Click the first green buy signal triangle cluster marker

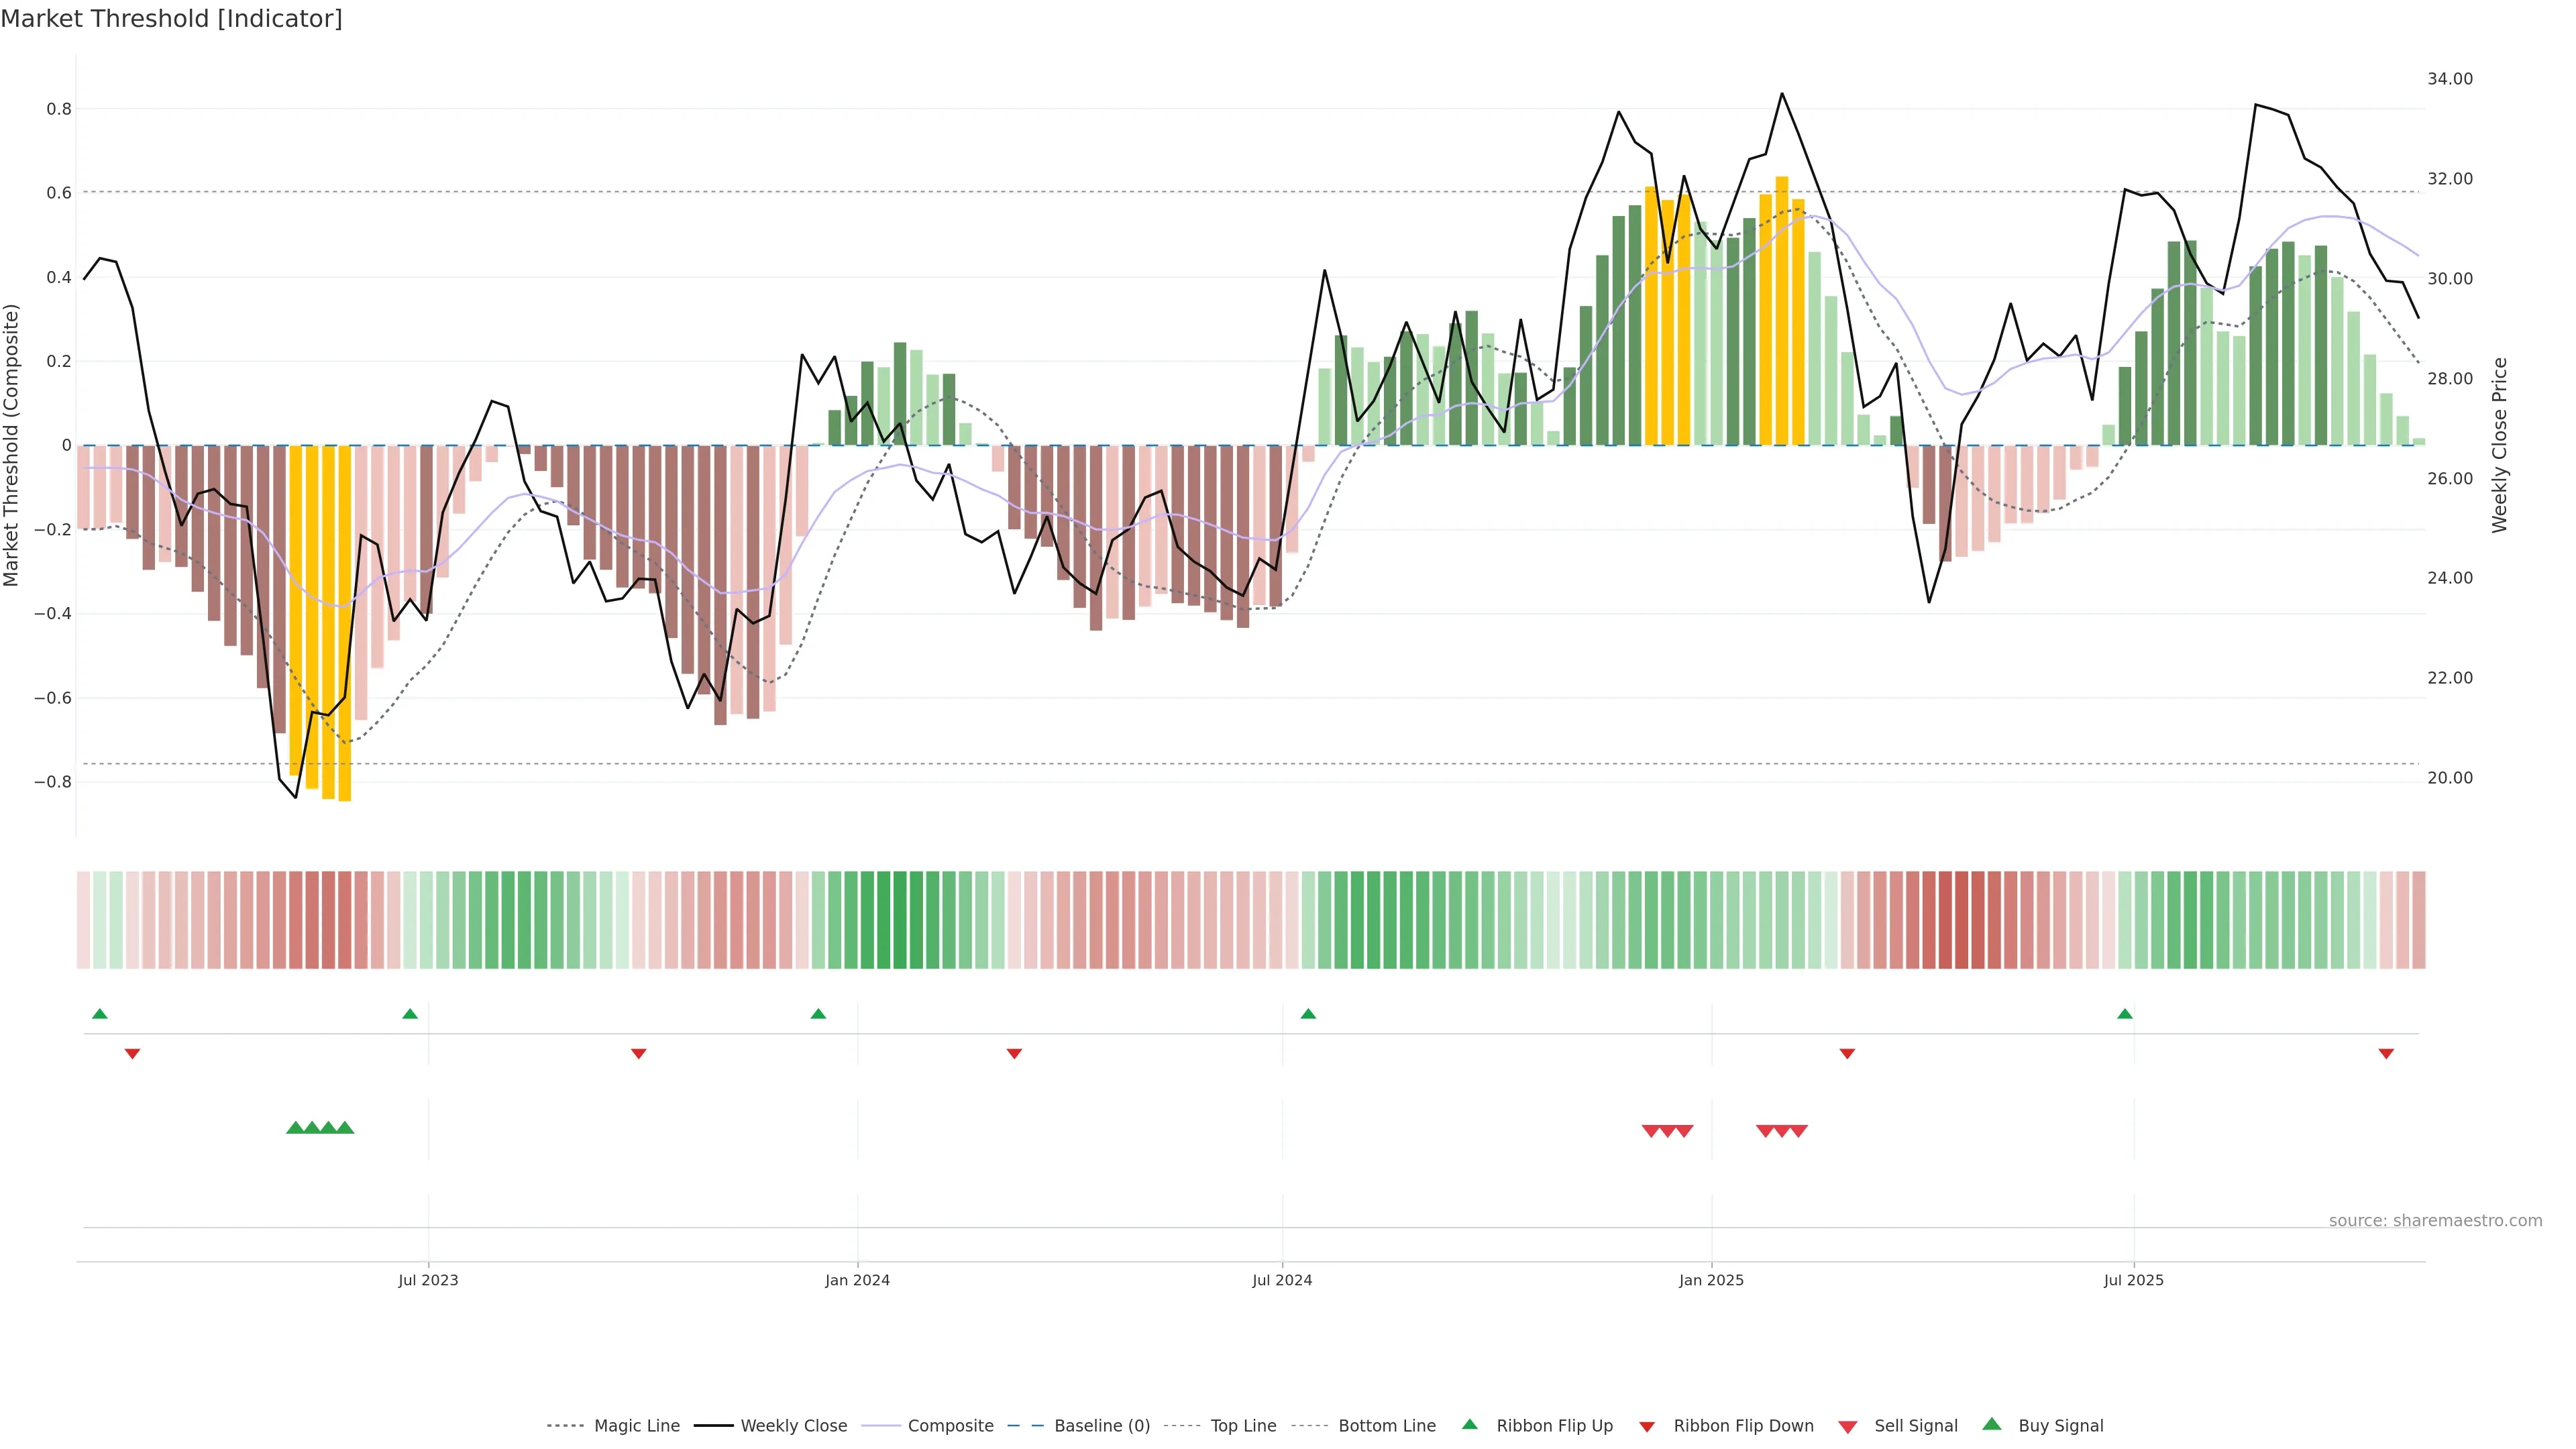295,1128
